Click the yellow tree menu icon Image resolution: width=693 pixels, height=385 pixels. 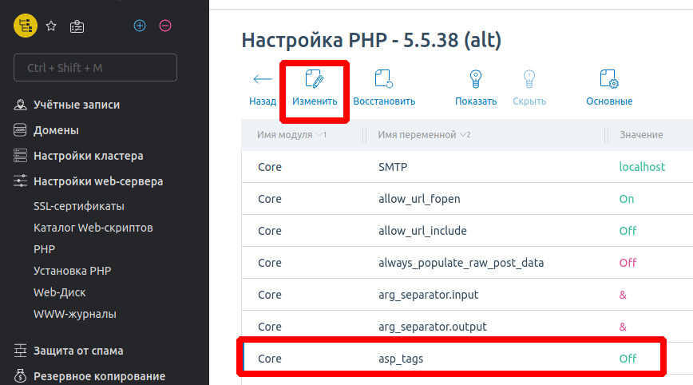[x=26, y=26]
